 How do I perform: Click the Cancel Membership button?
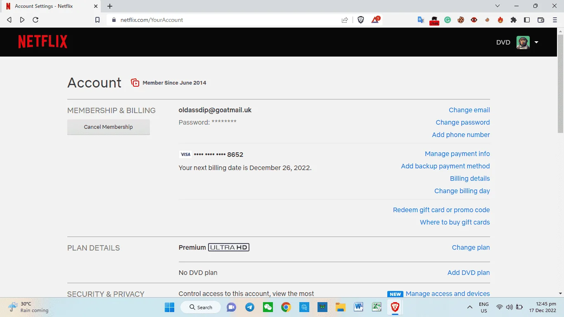click(109, 127)
